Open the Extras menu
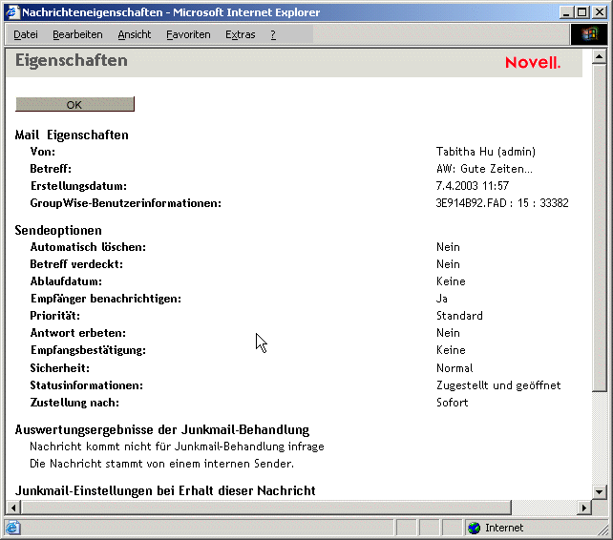Image resolution: width=613 pixels, height=540 pixels. pyautogui.click(x=240, y=34)
